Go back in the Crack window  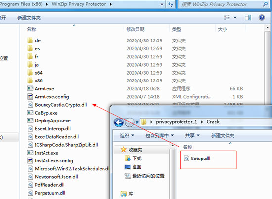click(119, 122)
